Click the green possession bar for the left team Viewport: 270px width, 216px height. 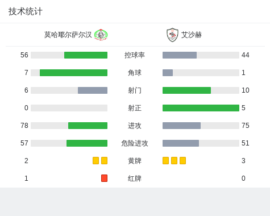86,55
